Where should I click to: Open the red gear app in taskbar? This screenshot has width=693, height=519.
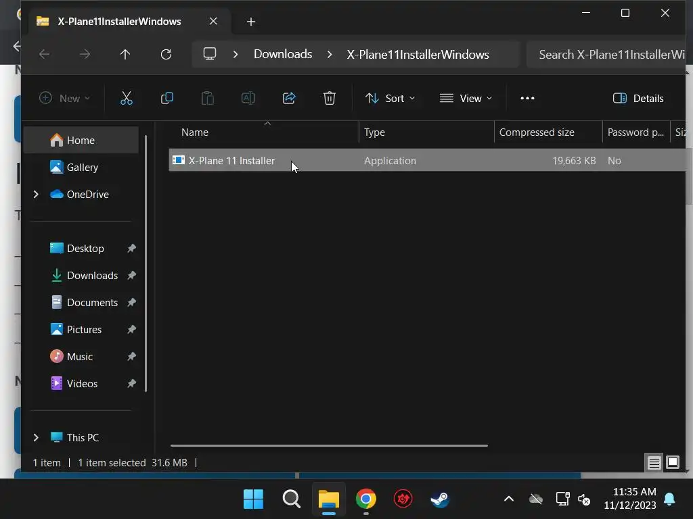coord(403,499)
